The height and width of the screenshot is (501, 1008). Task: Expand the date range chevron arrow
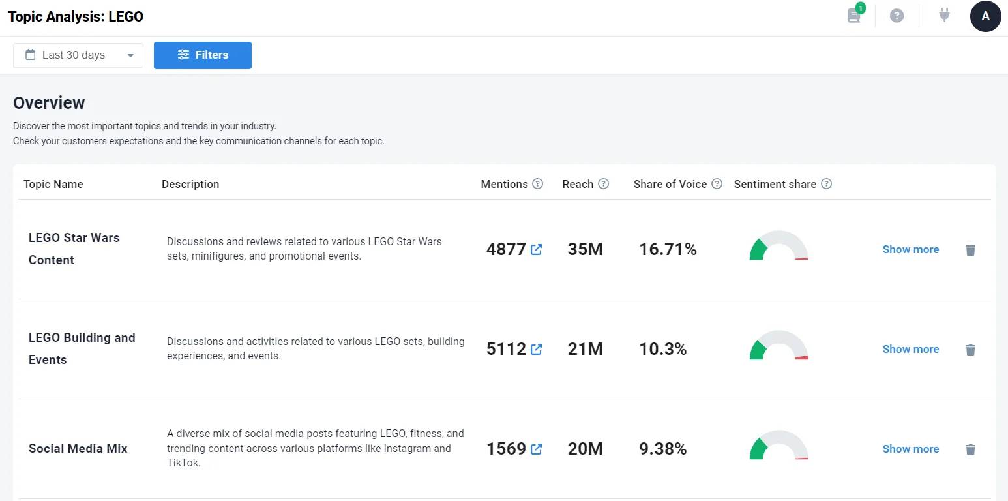coord(130,55)
